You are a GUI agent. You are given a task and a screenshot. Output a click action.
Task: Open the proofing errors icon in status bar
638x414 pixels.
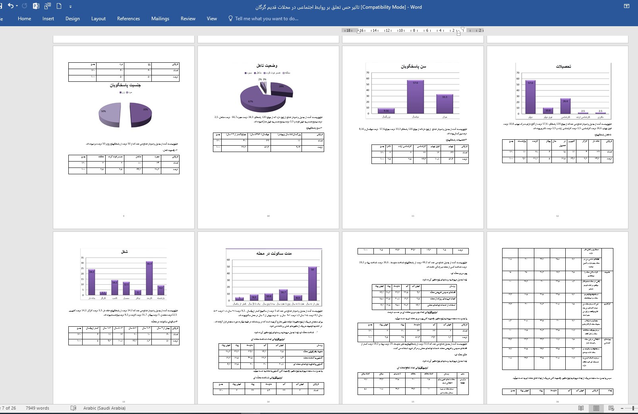[73, 408]
